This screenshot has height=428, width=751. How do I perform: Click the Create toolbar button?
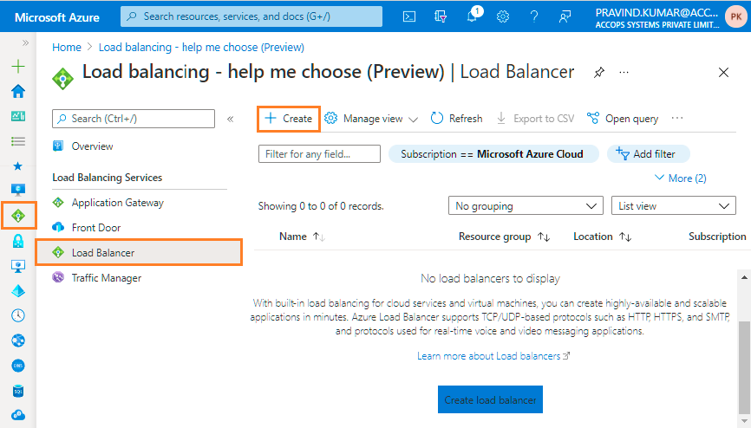(x=288, y=119)
